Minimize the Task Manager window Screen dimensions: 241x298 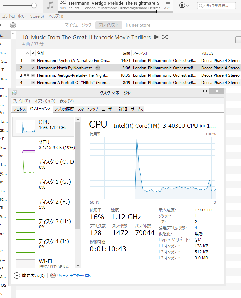pos(196,91)
